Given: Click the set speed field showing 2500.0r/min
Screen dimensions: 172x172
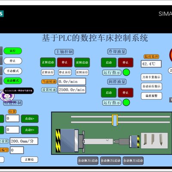Looking at the screenshot, I should [72, 90].
